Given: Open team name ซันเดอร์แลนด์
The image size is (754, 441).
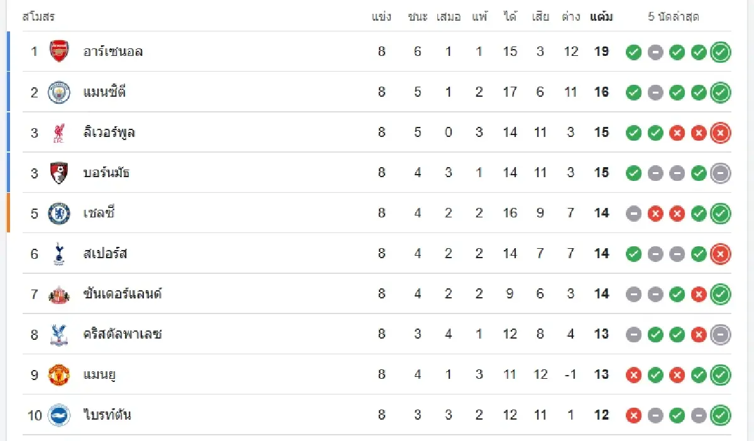Looking at the screenshot, I should 123,294.
